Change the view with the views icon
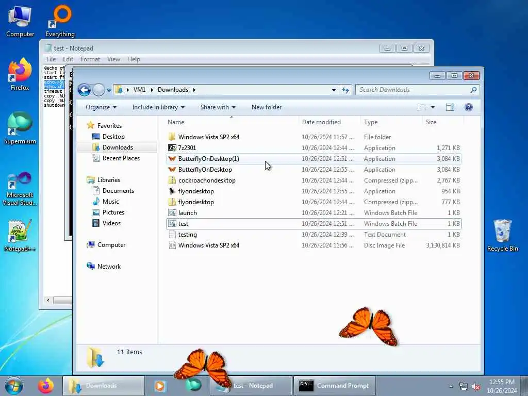Image resolution: width=528 pixels, height=396 pixels. click(x=421, y=107)
